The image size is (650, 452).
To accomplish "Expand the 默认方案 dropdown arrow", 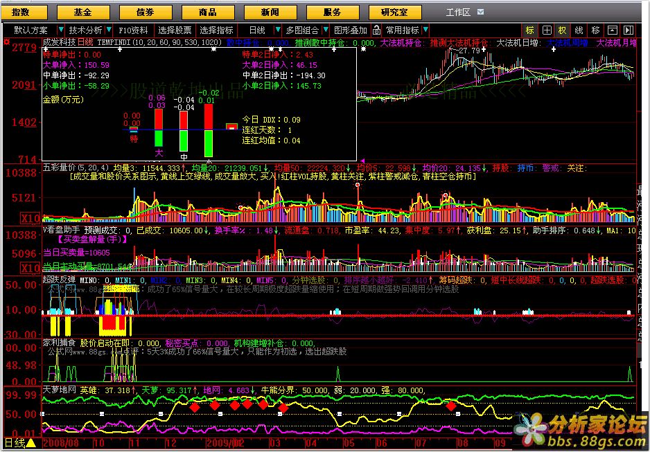I will [x=62, y=30].
